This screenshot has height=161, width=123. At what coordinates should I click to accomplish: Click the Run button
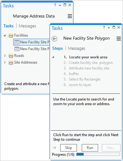[x=90, y=148]
